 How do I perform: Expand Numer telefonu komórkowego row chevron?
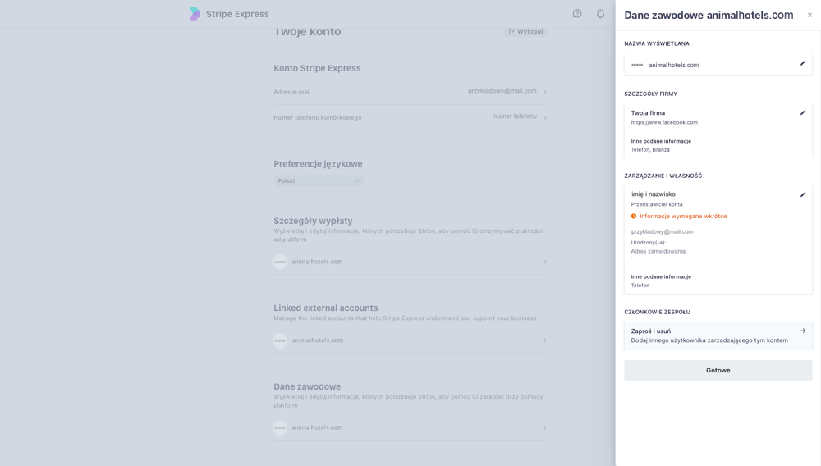(544, 117)
